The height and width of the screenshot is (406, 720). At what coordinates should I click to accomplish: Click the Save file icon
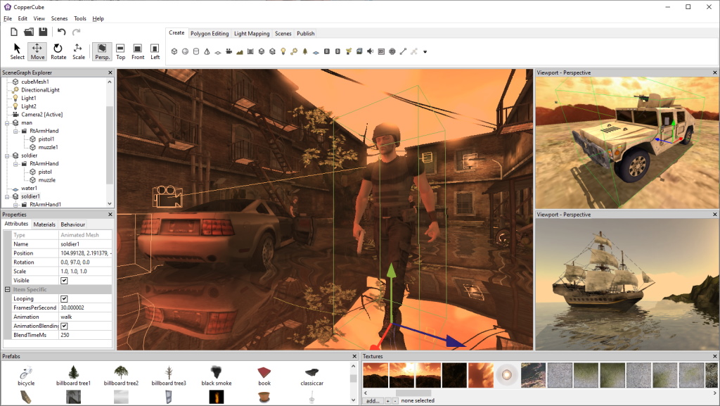(x=43, y=32)
